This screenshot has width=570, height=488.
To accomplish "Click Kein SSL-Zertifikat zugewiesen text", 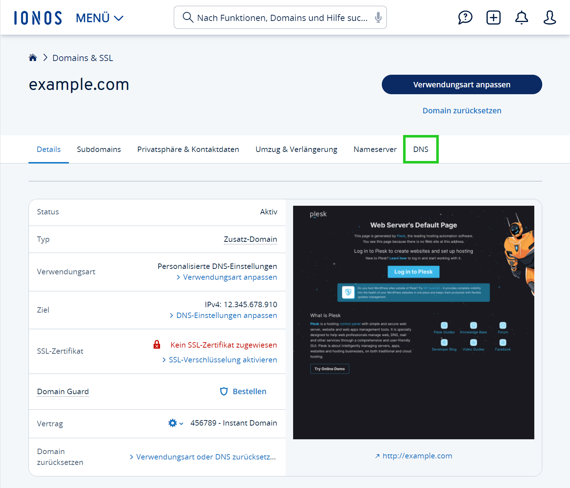I will click(224, 345).
